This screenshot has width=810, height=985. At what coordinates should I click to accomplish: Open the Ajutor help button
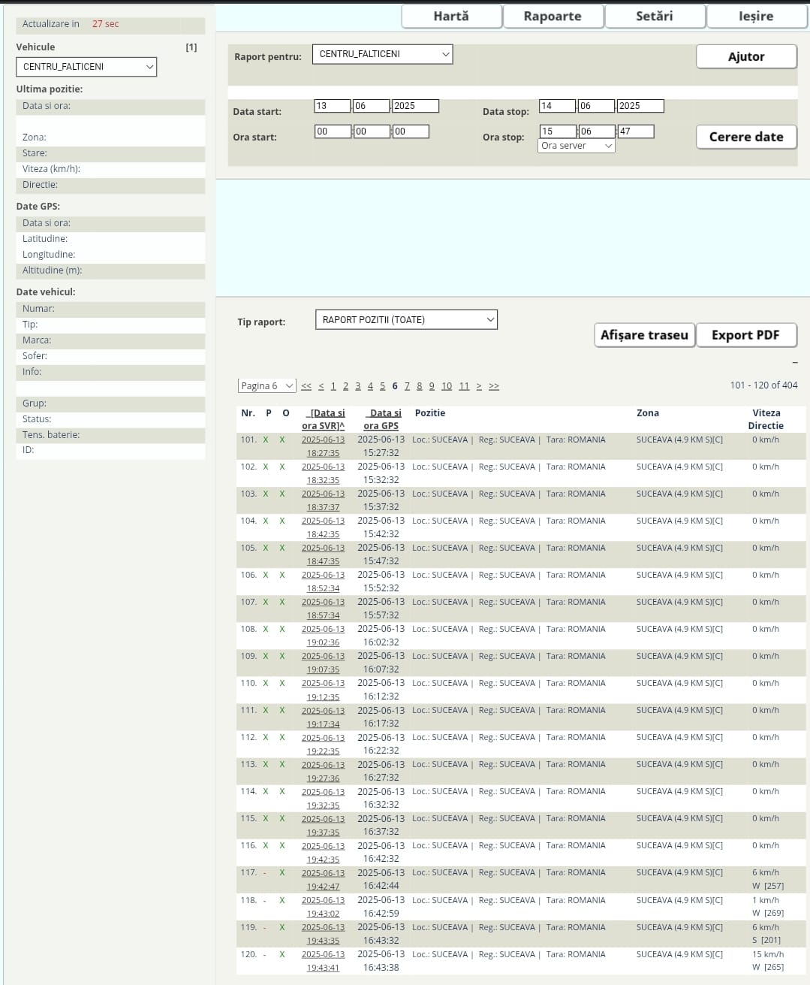(x=745, y=56)
